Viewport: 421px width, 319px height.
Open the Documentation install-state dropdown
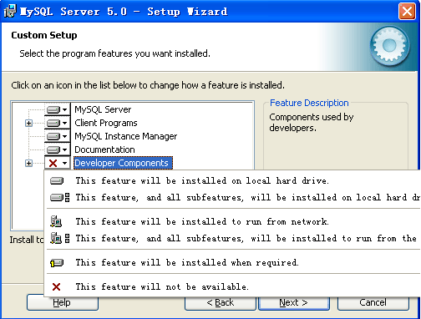click(x=57, y=149)
